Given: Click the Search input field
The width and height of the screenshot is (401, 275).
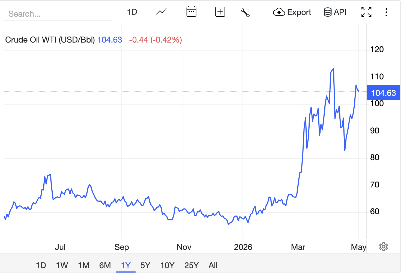Looking at the screenshot, I should (x=57, y=14).
